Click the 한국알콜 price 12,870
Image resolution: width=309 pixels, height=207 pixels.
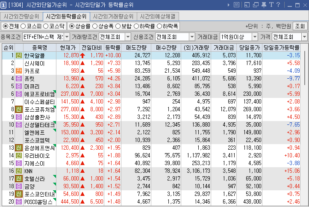71,56
